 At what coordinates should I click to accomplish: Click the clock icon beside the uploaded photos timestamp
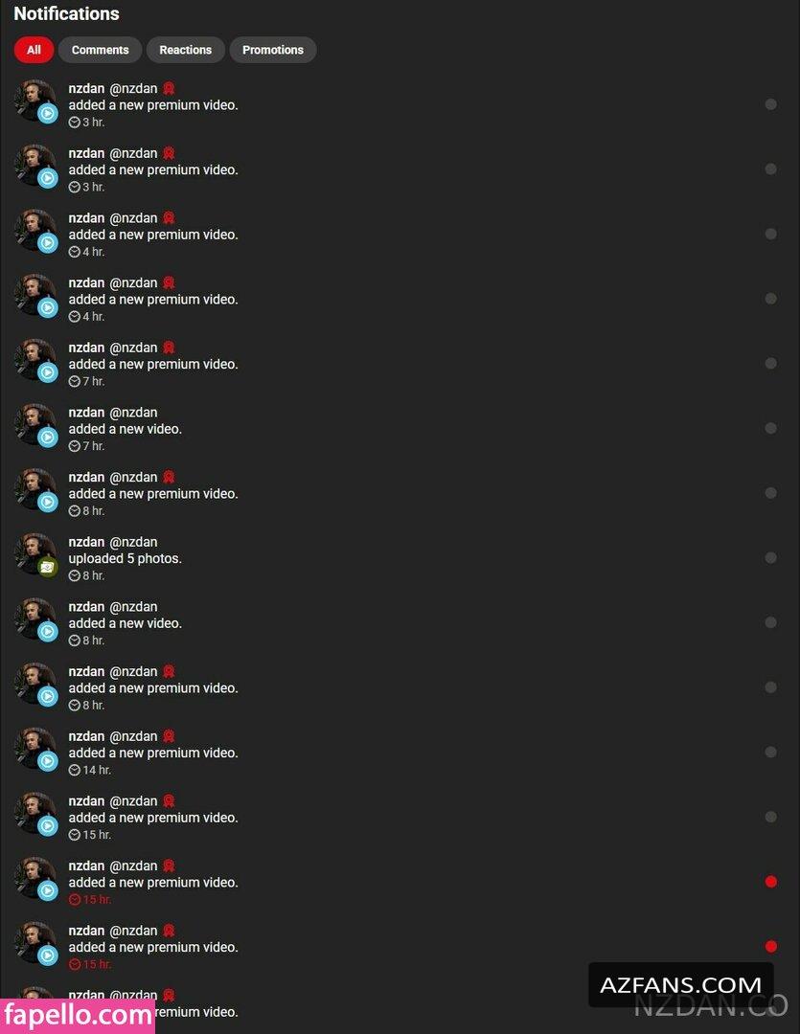pyautogui.click(x=74, y=575)
